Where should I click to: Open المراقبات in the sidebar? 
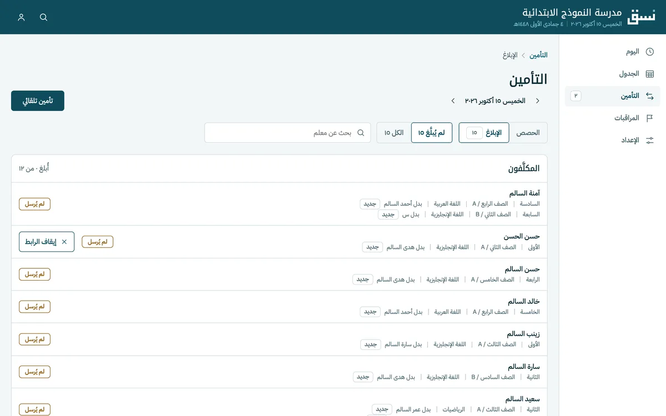pyautogui.click(x=613, y=118)
